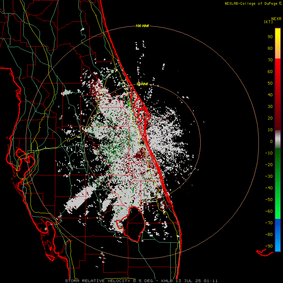The height and width of the screenshot is (283, 283).
Task: Click the 100 NMI range ring label
Action: (x=142, y=26)
